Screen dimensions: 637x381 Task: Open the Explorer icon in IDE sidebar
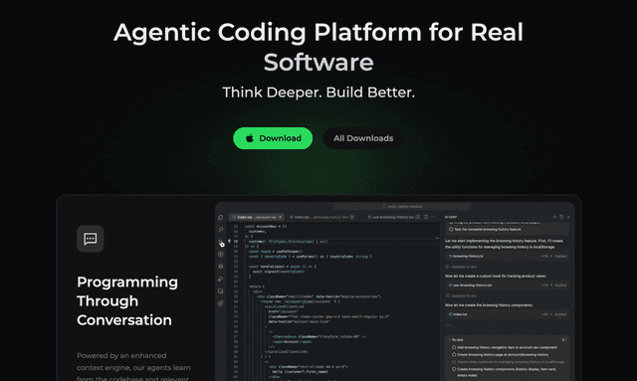(221, 218)
